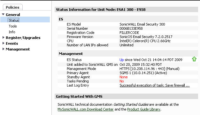Viewport: 200px width, 115px height.
Task: Click the green up-arrow ES status icon
Action: tap(194, 59)
